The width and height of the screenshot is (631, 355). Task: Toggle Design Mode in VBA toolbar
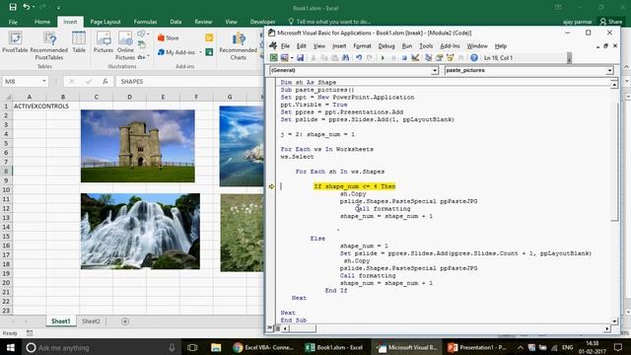tap(415, 58)
